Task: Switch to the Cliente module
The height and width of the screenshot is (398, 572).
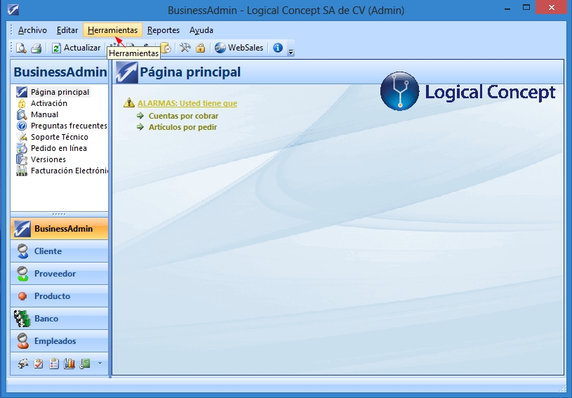Action: click(60, 251)
